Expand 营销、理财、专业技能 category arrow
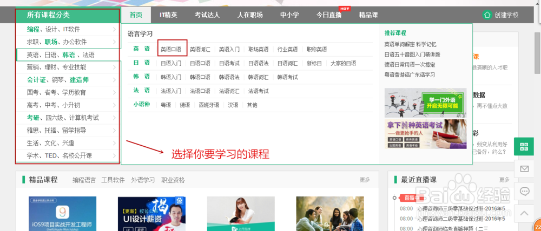541x231 pixels. tap(114, 67)
